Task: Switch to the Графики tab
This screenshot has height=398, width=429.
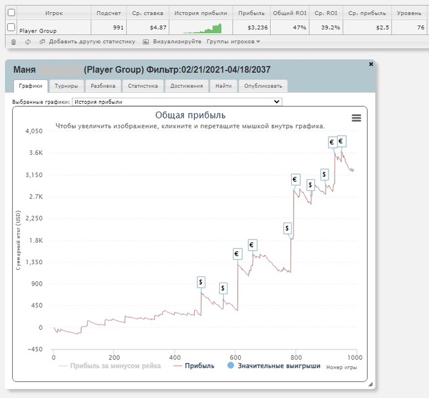Action: click(31, 86)
